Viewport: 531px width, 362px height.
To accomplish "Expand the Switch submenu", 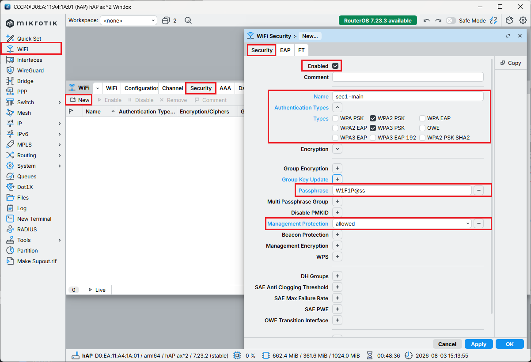I will tap(60, 102).
